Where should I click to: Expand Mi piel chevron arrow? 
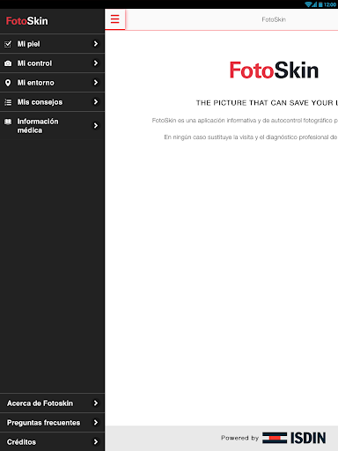(96, 44)
